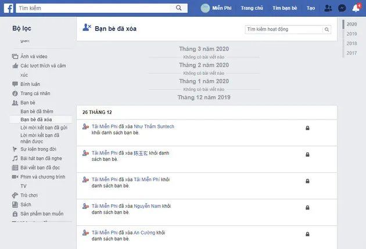Click the thumbs-up likes filter icon
The height and width of the screenshot is (249, 366).
pyautogui.click(x=15, y=66)
